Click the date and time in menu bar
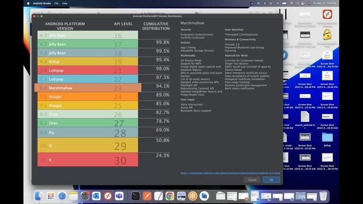This screenshot has width=363, height=204. (324, 3)
